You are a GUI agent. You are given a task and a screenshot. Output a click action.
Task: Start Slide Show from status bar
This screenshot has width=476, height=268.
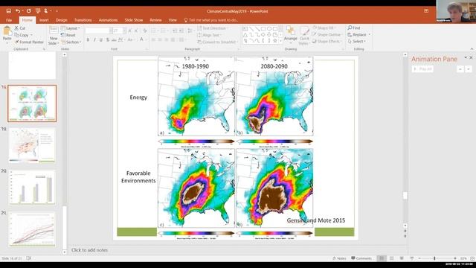coord(411,258)
